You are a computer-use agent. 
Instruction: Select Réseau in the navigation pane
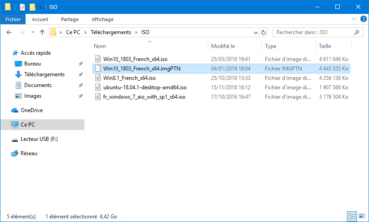click(29, 153)
